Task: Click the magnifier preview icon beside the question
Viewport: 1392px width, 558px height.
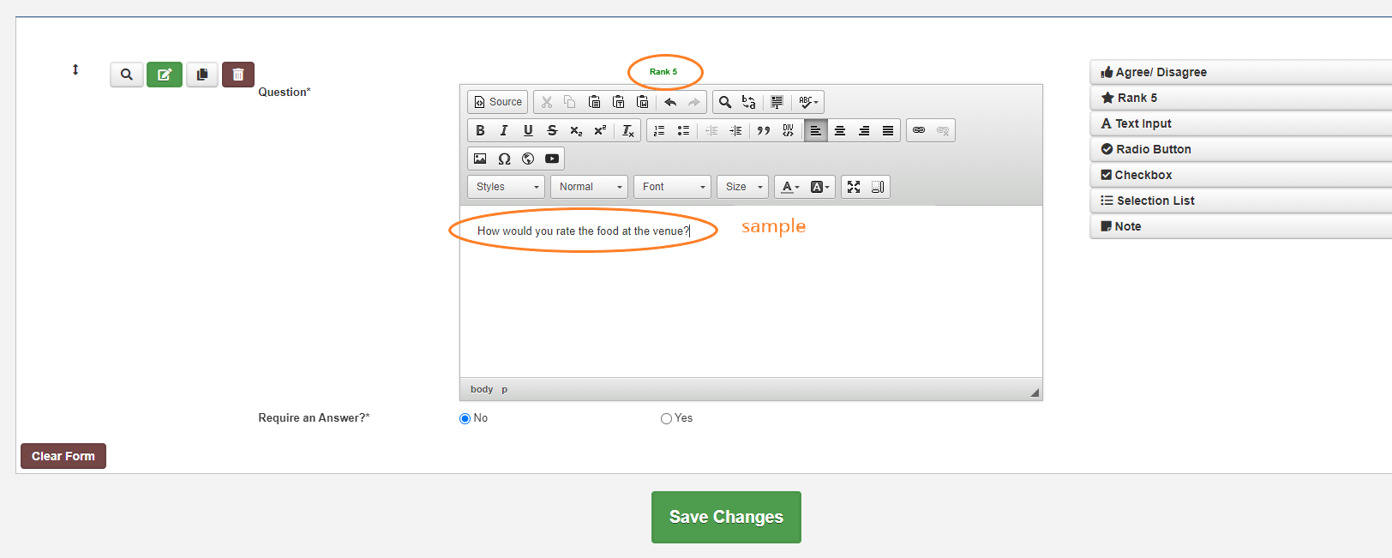Action: coord(127,75)
